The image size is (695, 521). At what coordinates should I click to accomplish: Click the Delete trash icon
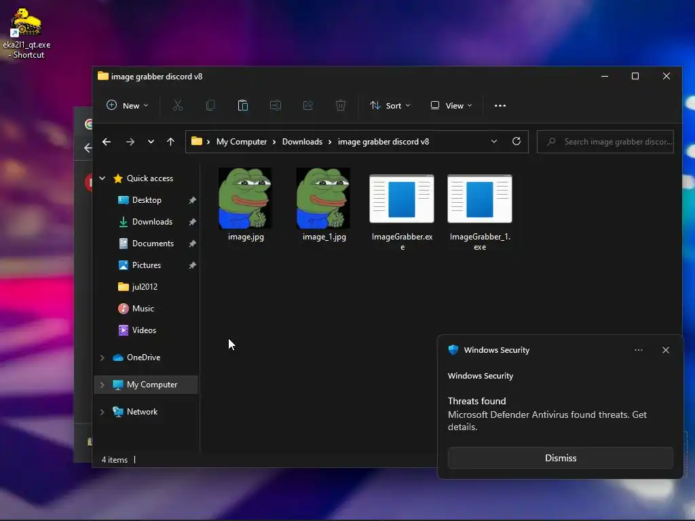click(x=341, y=105)
